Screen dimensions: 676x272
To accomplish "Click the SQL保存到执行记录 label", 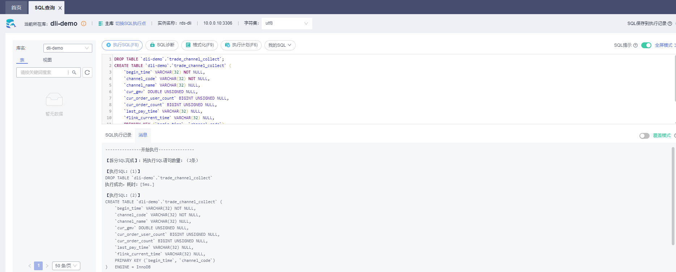I will (x=647, y=24).
